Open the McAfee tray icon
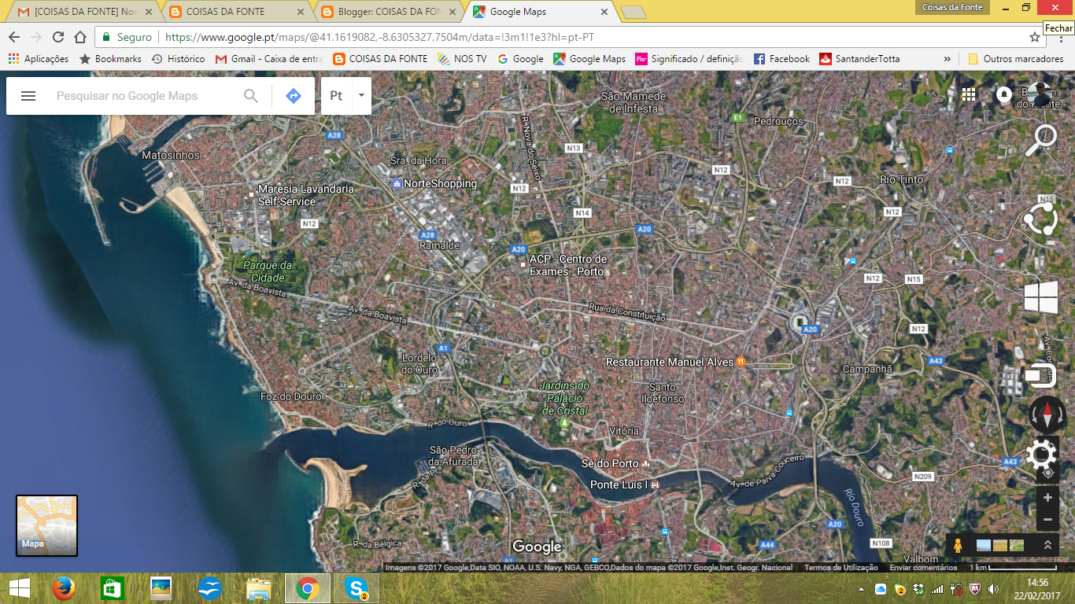1075x604 pixels. point(975,589)
